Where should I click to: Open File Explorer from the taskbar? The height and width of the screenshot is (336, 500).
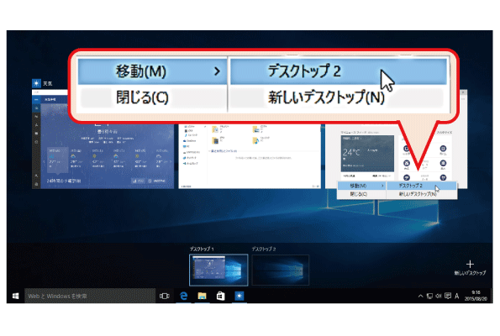[202, 297]
